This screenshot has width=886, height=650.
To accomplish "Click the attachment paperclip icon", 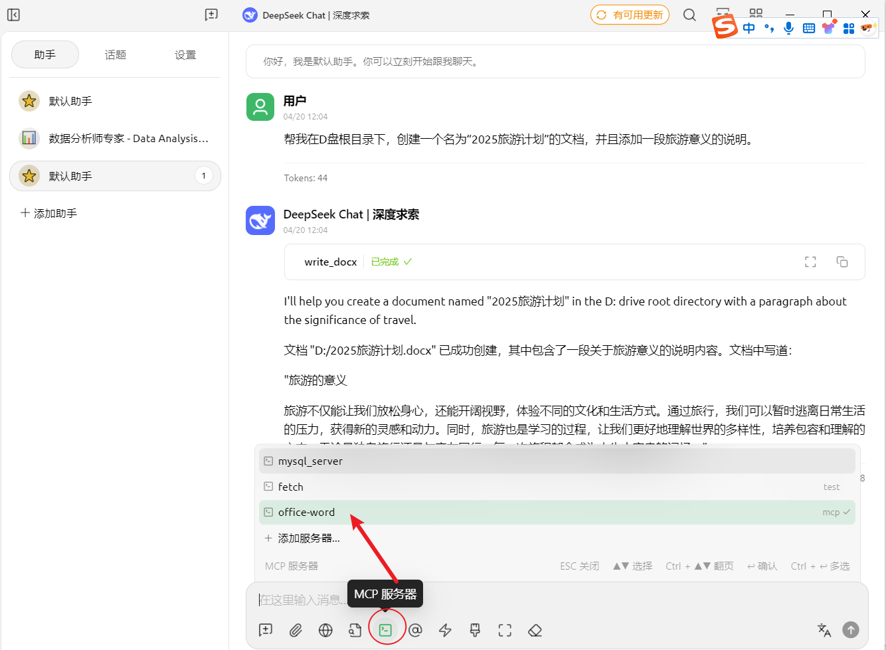I will (x=296, y=630).
